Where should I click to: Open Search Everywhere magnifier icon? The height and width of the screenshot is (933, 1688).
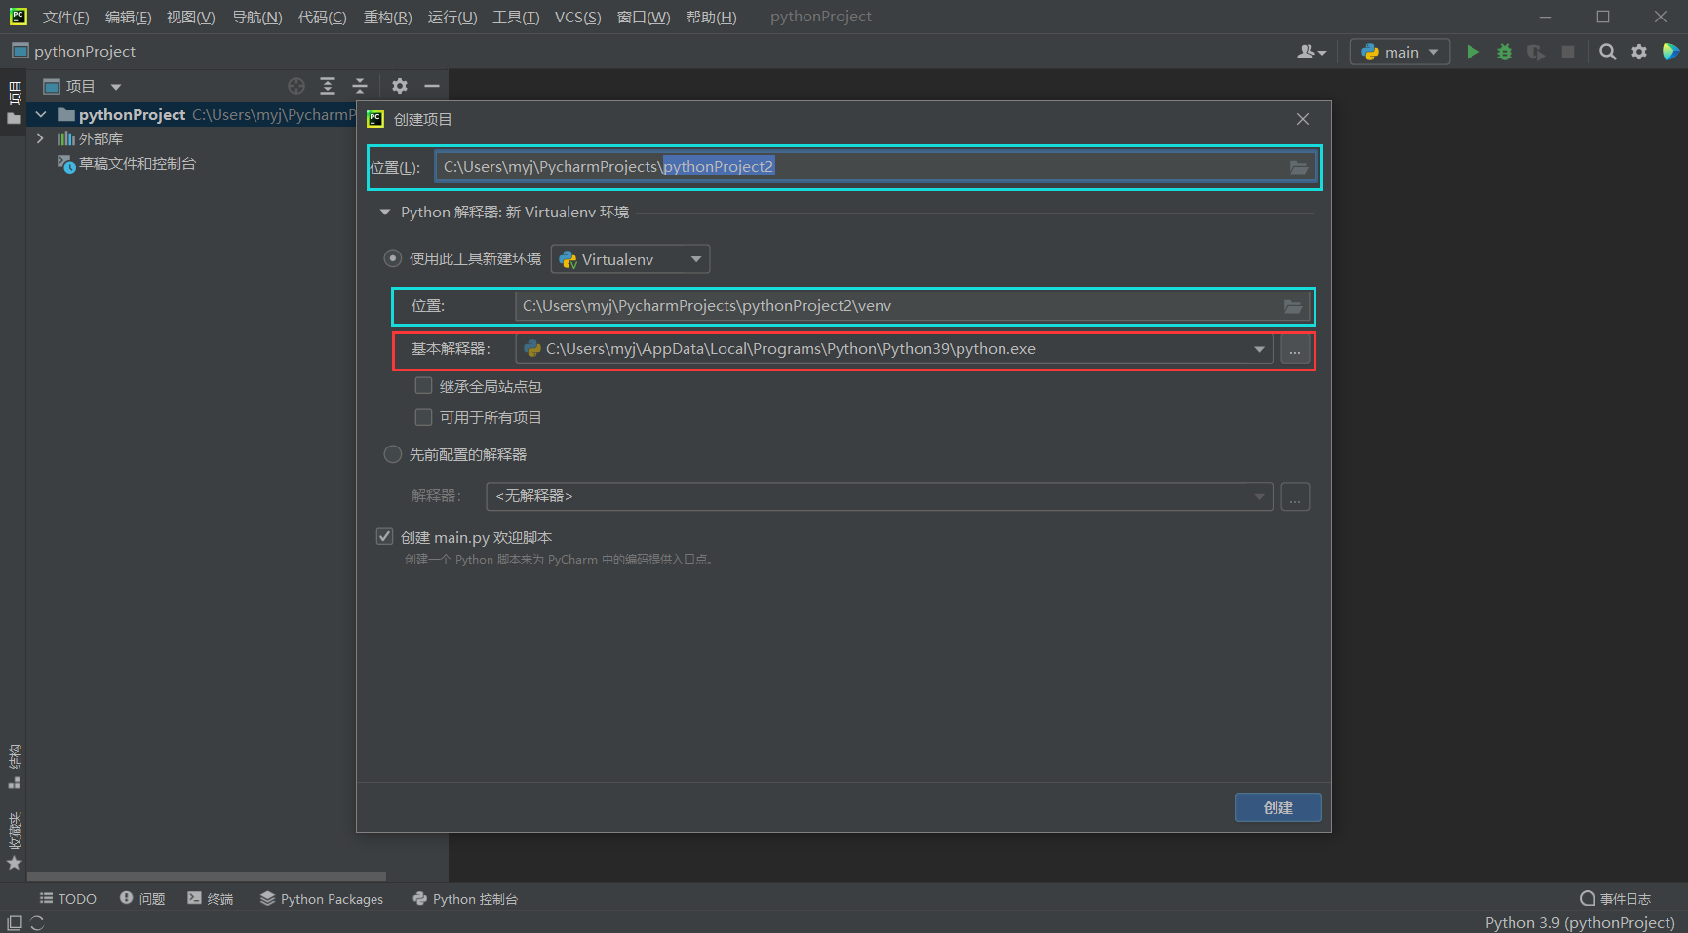tap(1608, 52)
